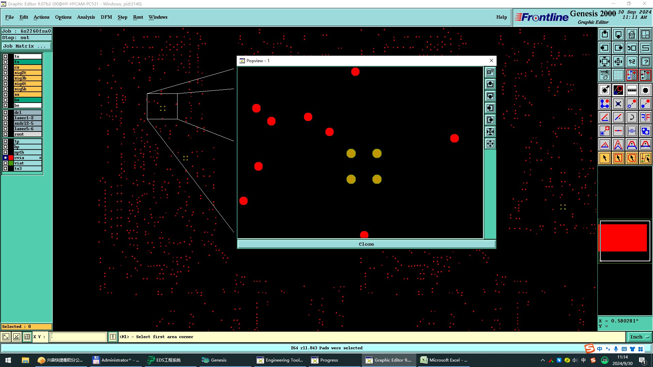Open Engineering Tool from the taskbar
Screen dimensions: 653x367
(280, 360)
